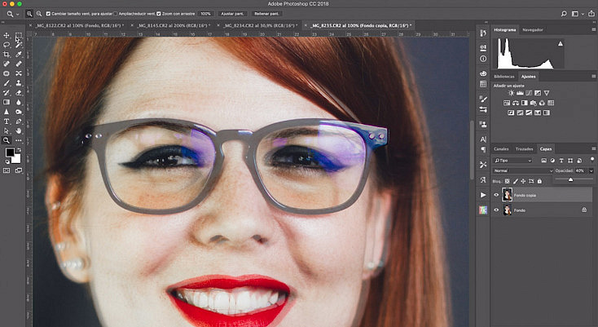598x327 pixels.
Task: Click the 100% zoom button
Action: [205, 14]
